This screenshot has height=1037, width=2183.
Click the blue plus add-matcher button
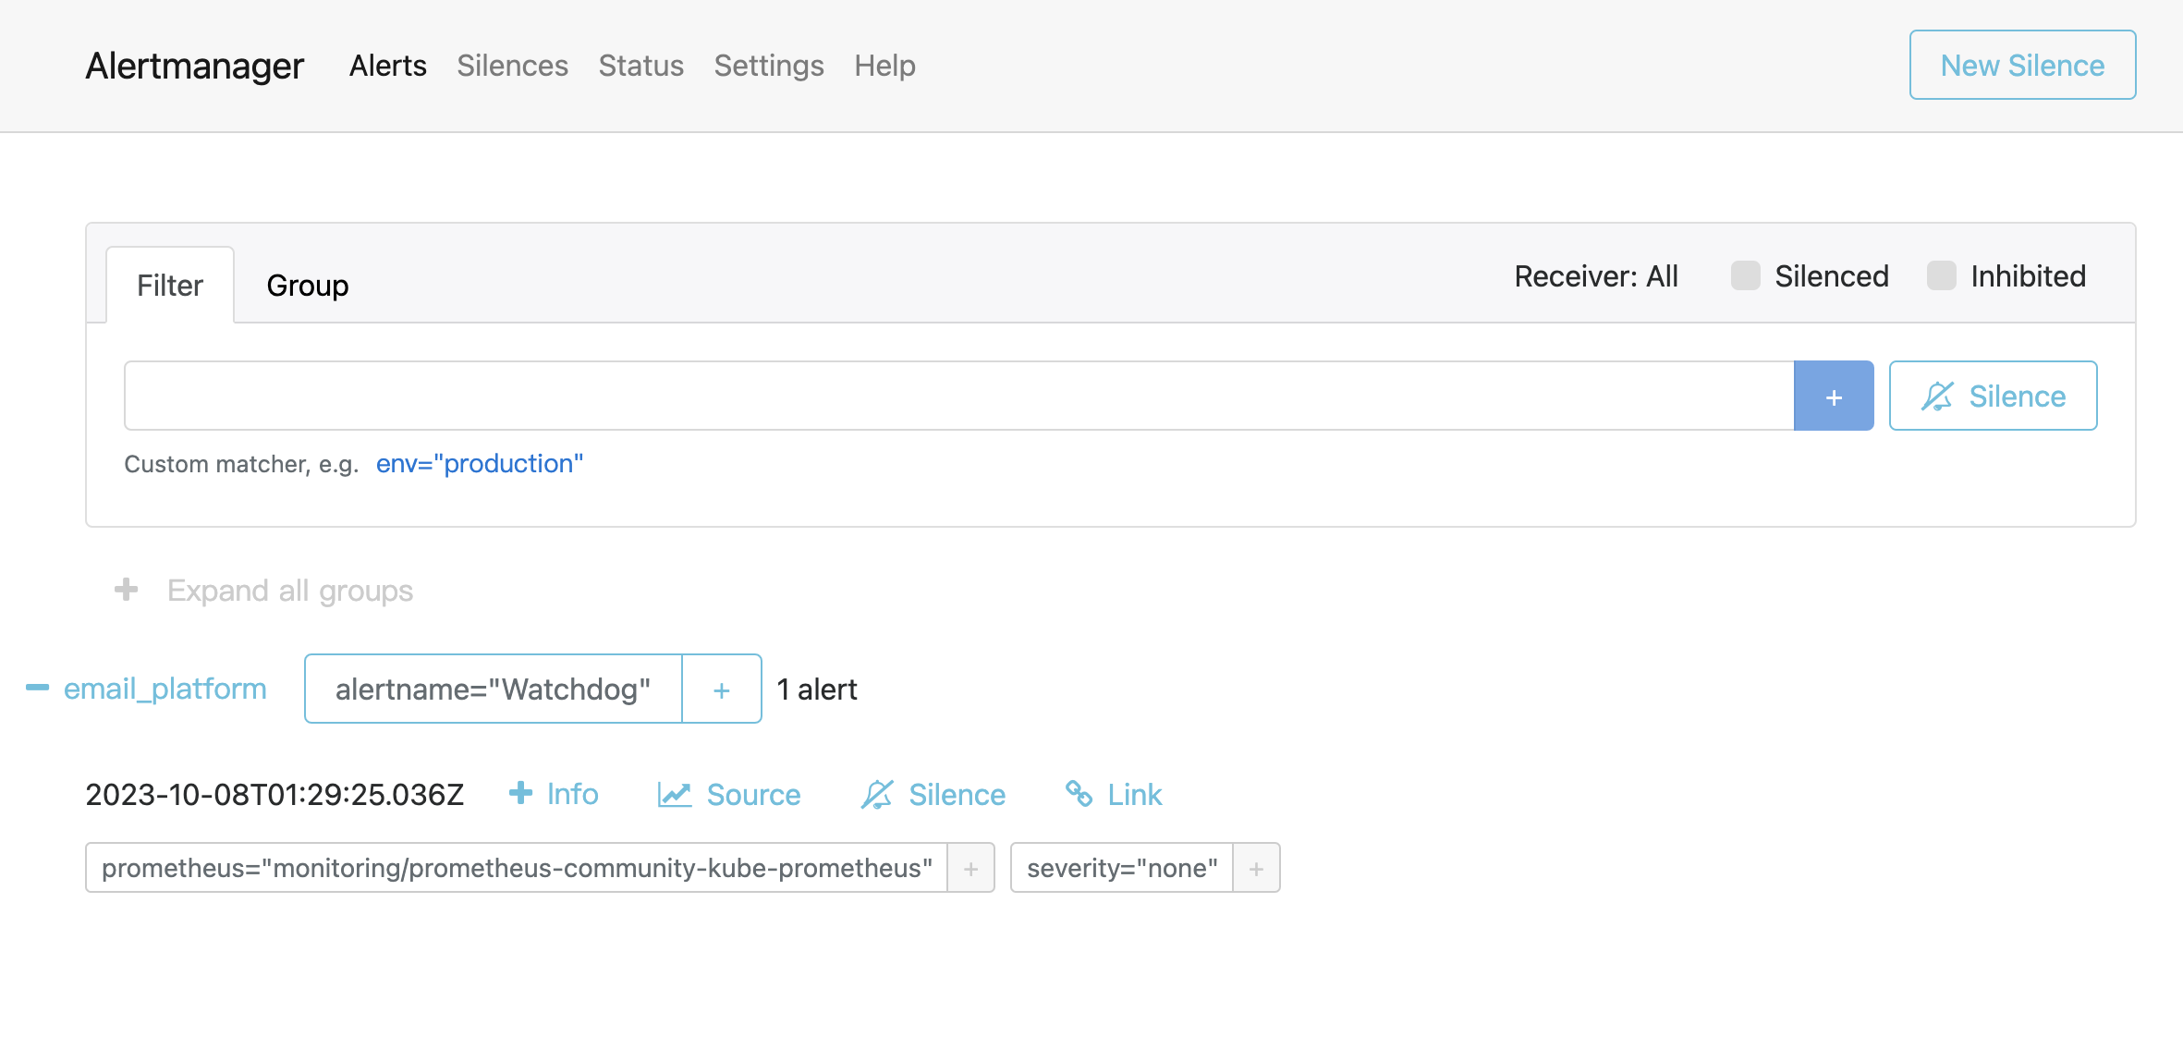pyautogui.click(x=1834, y=396)
